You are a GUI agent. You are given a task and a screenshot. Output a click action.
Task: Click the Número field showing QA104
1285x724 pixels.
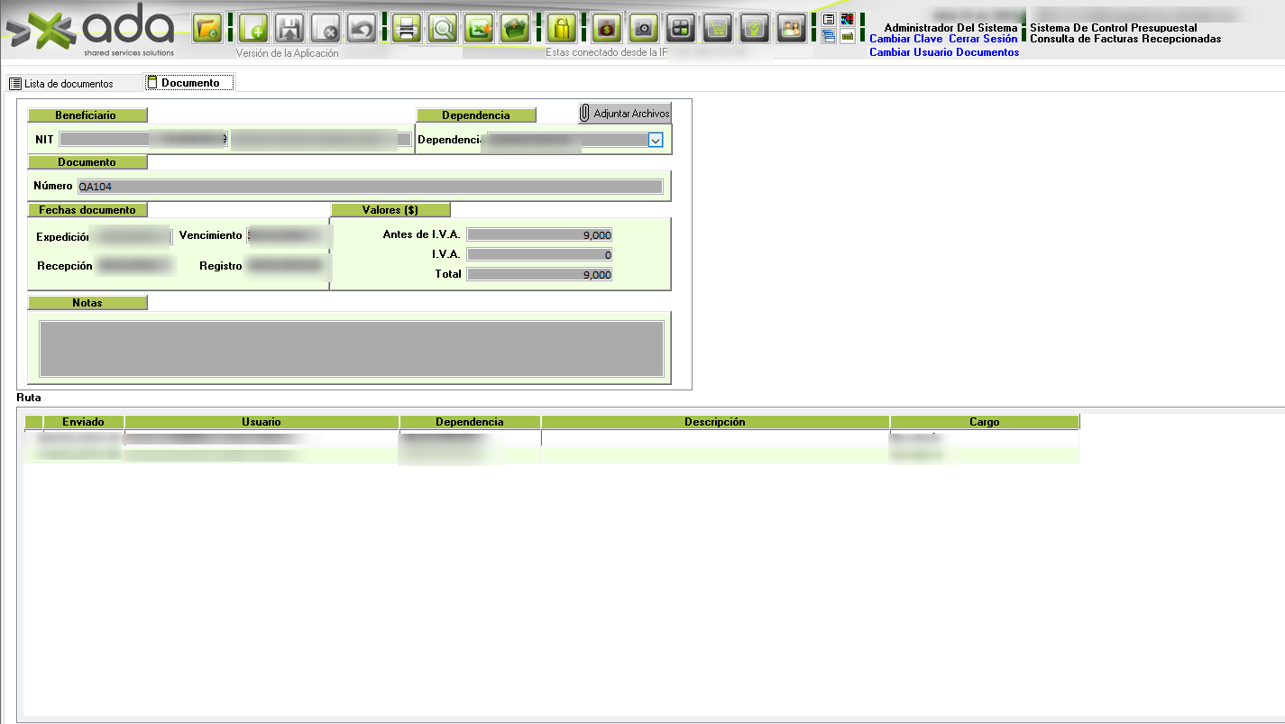pyautogui.click(x=370, y=187)
